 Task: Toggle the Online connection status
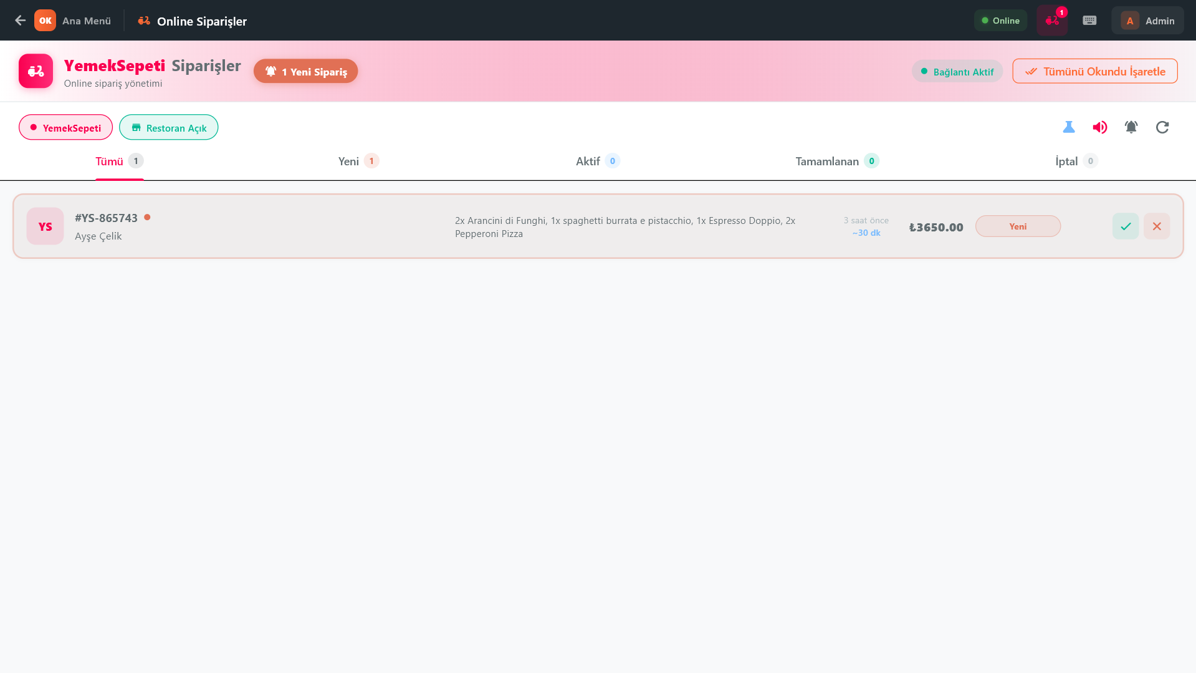(1000, 20)
